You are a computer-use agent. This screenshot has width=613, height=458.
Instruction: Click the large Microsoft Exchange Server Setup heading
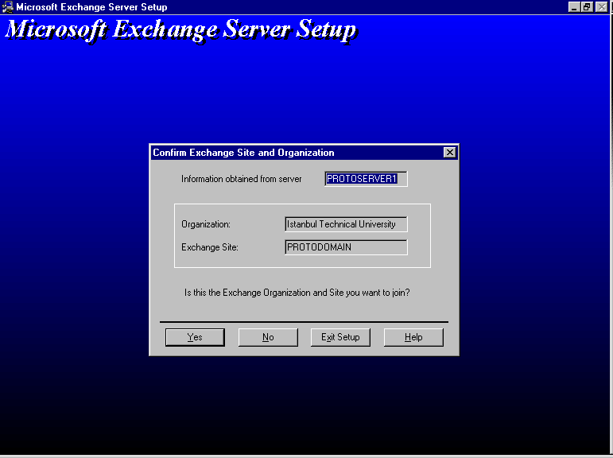pyautogui.click(x=180, y=30)
